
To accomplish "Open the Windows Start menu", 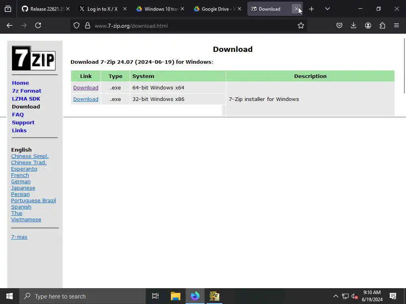I will (10, 296).
